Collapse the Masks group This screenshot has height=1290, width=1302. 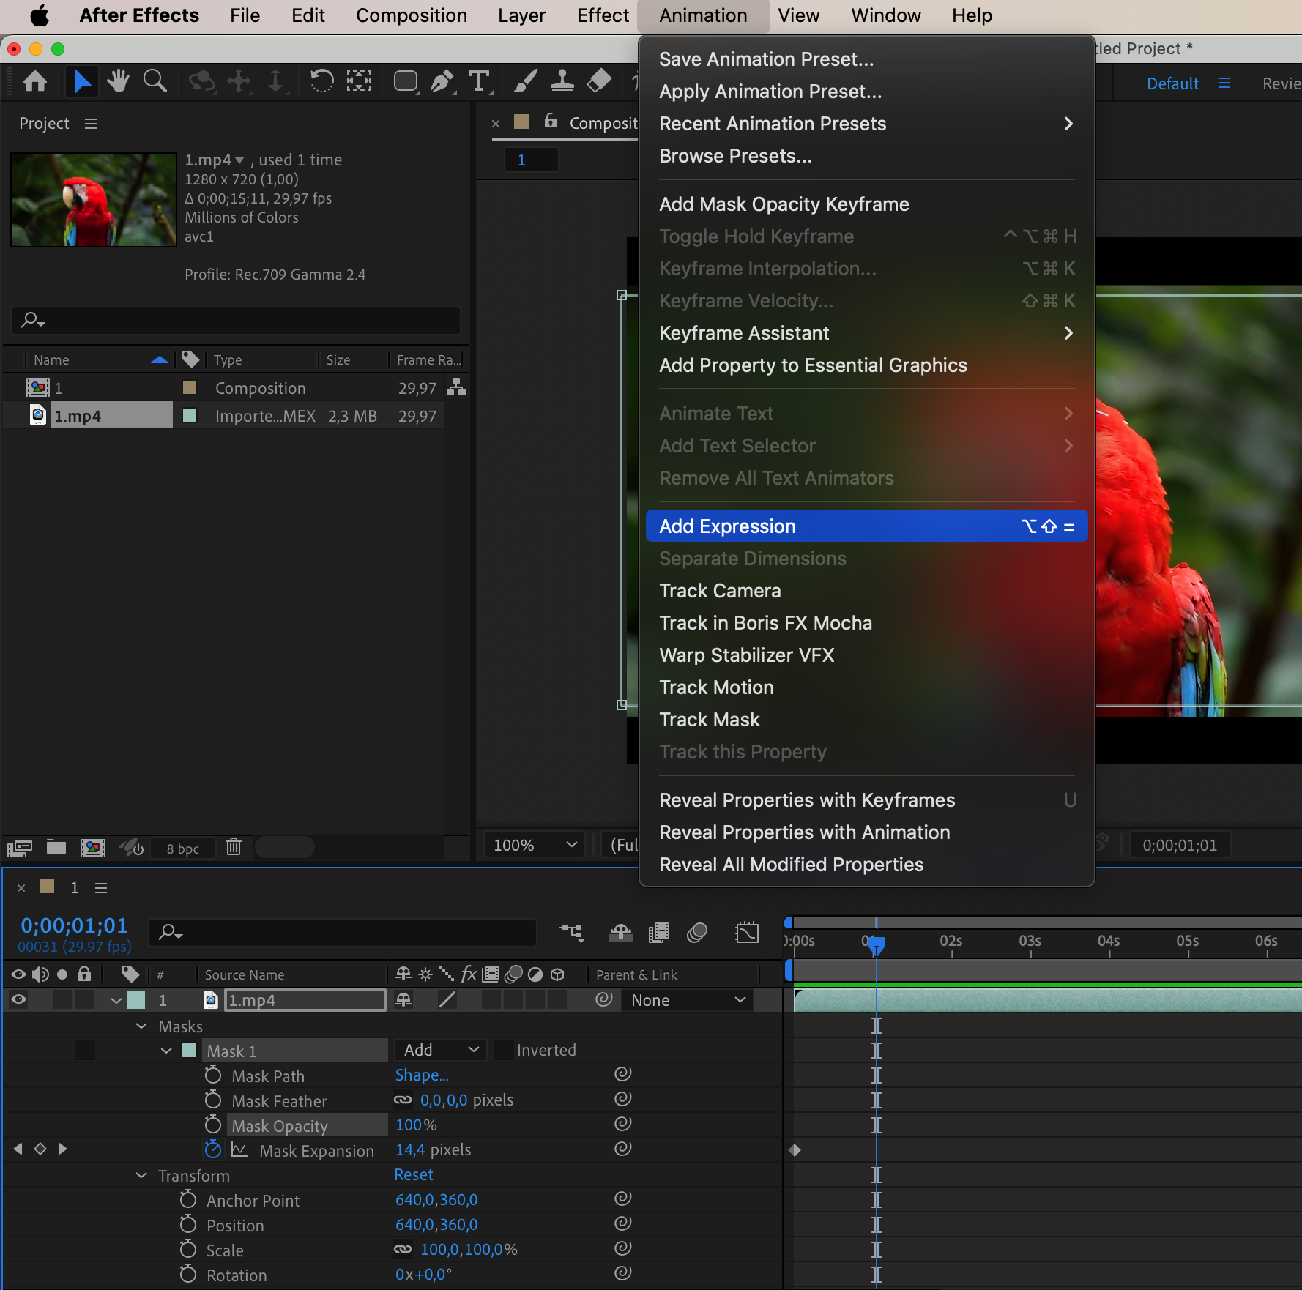[142, 1026]
